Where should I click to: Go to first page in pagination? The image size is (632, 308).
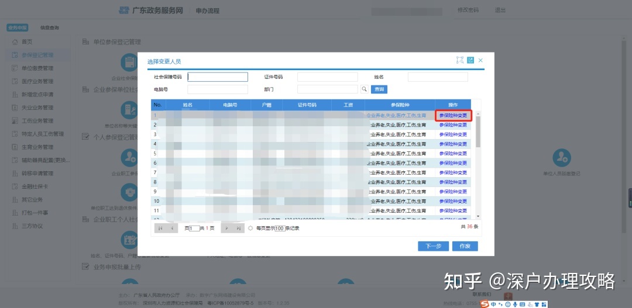coord(160,229)
